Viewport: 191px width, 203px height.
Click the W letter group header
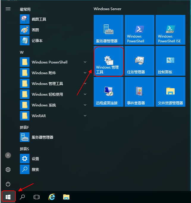22,52
